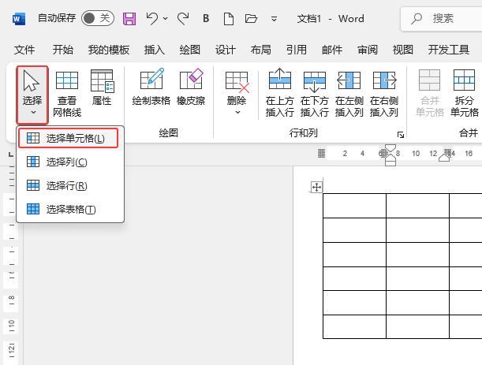Click the first-line indent marker on ruler
Screen dimensions: 482x365
click(x=390, y=148)
